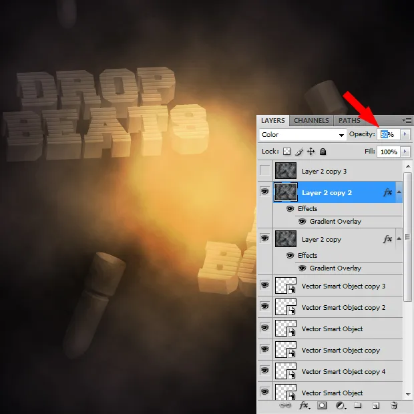The width and height of the screenshot is (414, 414).
Task: Switch to the Paths tab
Action: point(349,121)
